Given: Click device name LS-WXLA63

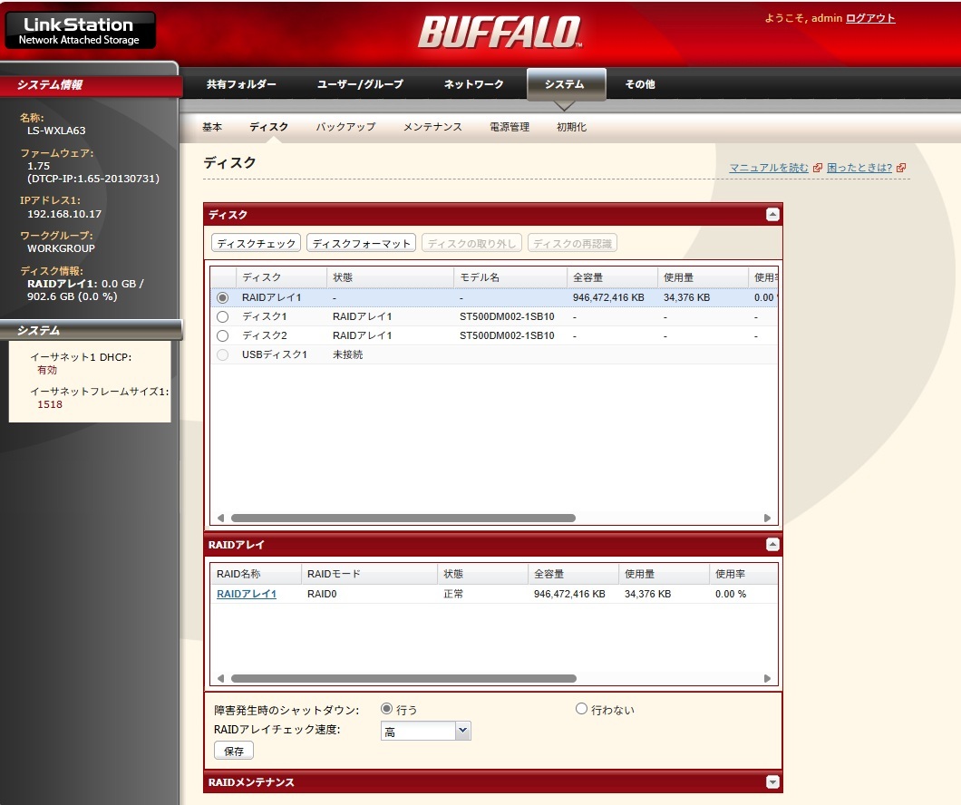Looking at the screenshot, I should (56, 131).
